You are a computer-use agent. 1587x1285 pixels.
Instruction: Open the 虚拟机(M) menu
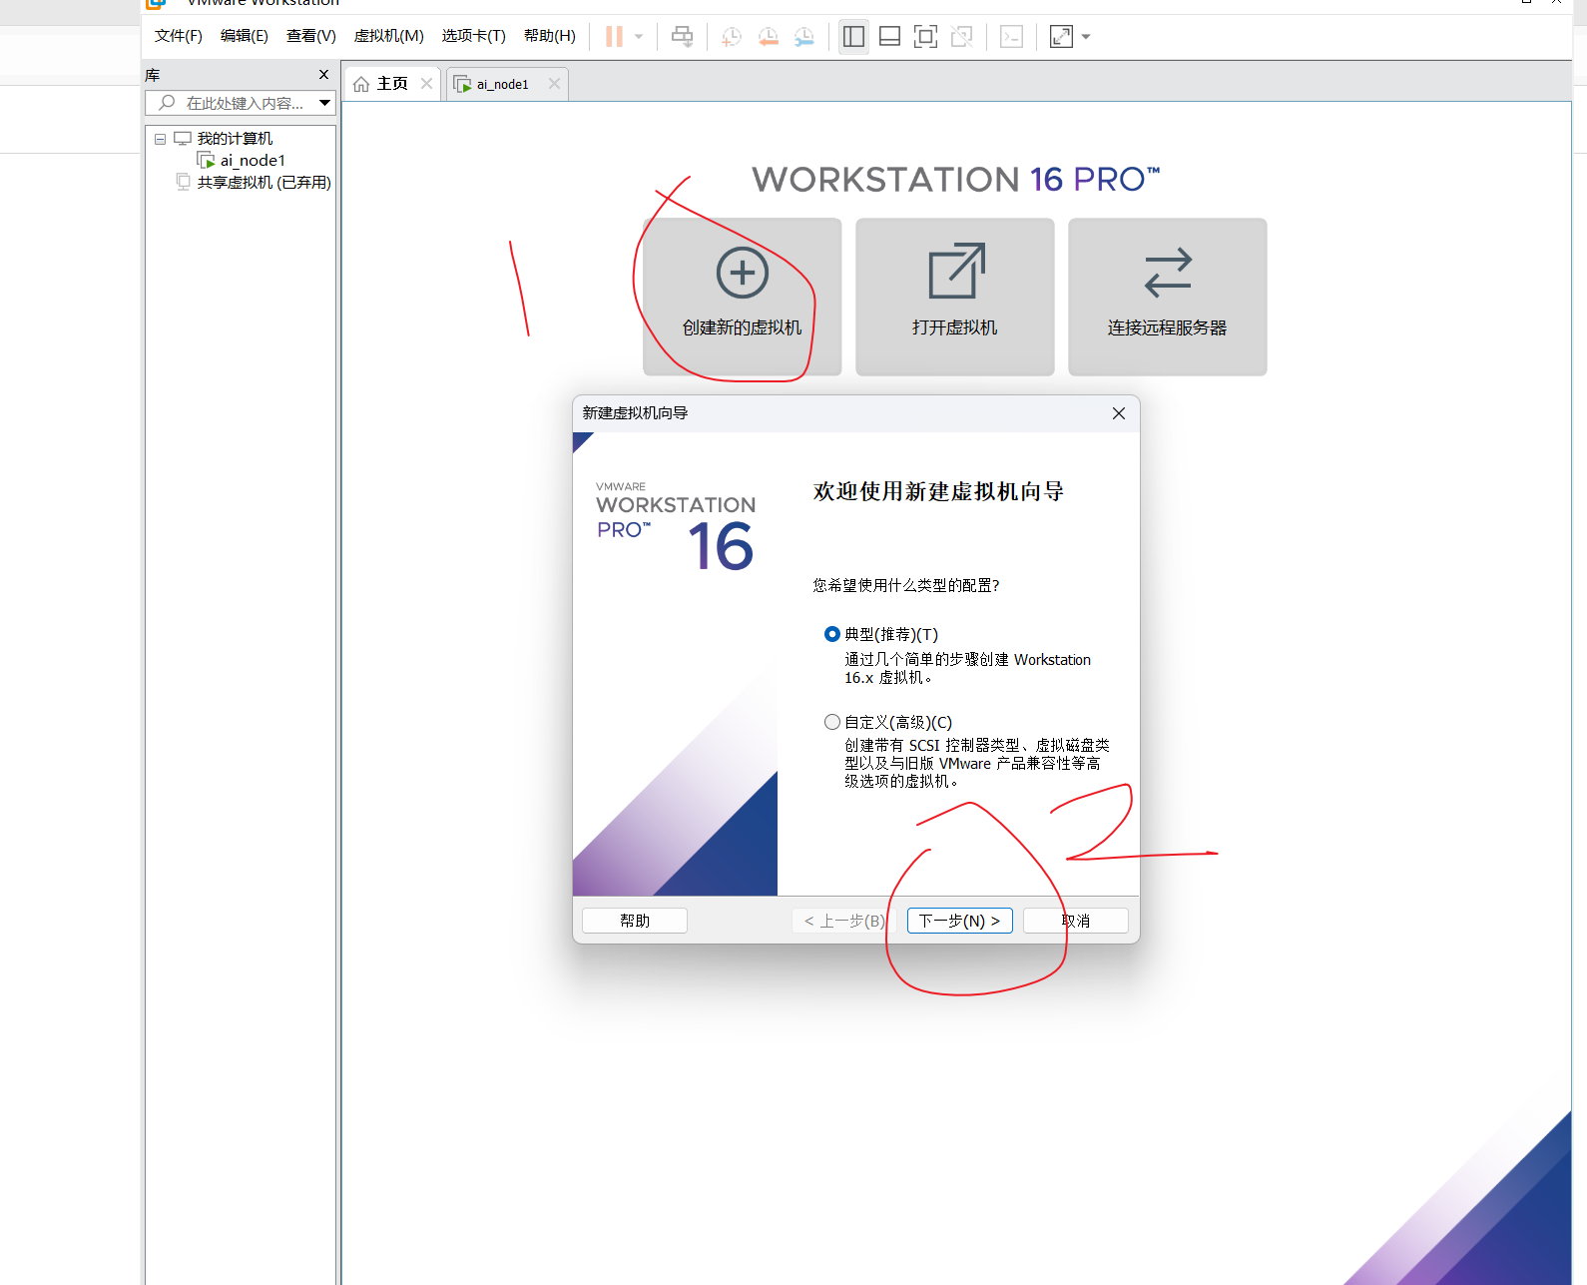(389, 36)
